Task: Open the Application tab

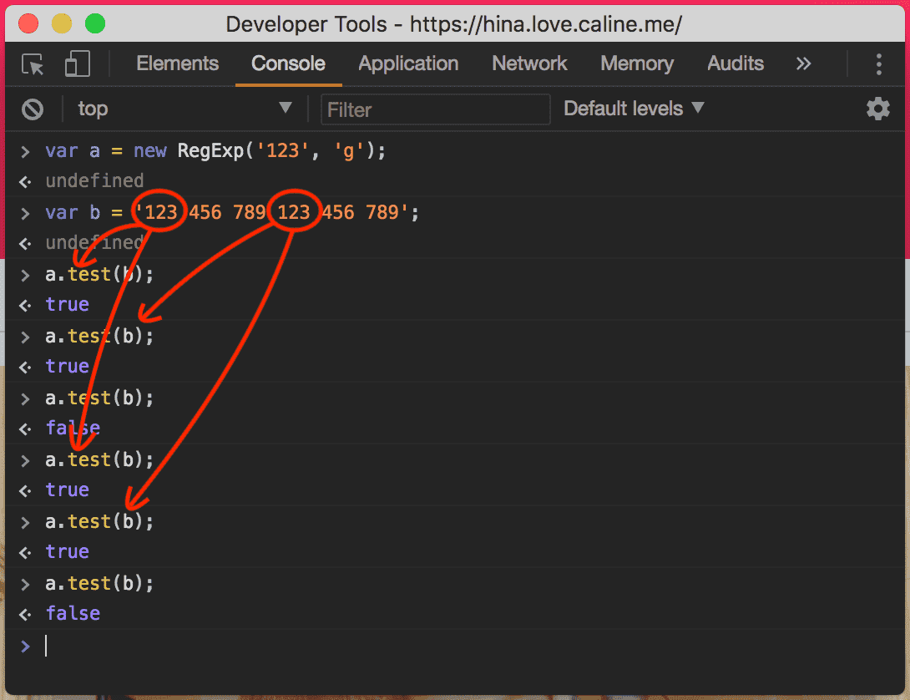Action: (408, 63)
